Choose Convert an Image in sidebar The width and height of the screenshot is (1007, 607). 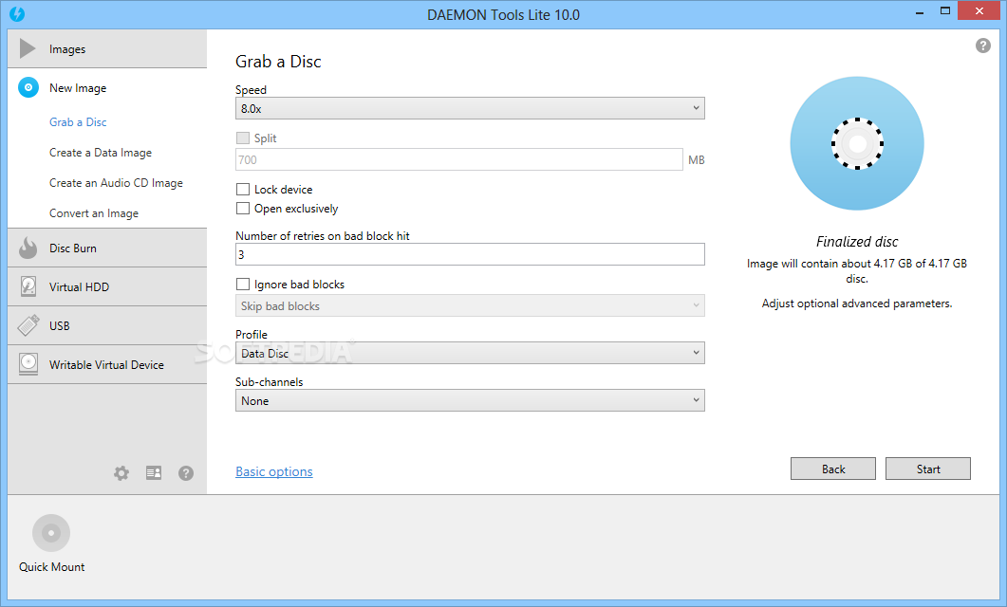click(94, 213)
